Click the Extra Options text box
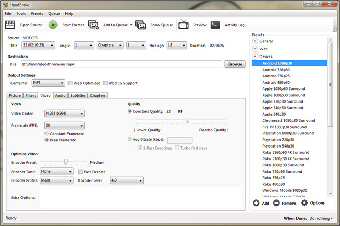The image size is (340, 226). pos(141,197)
